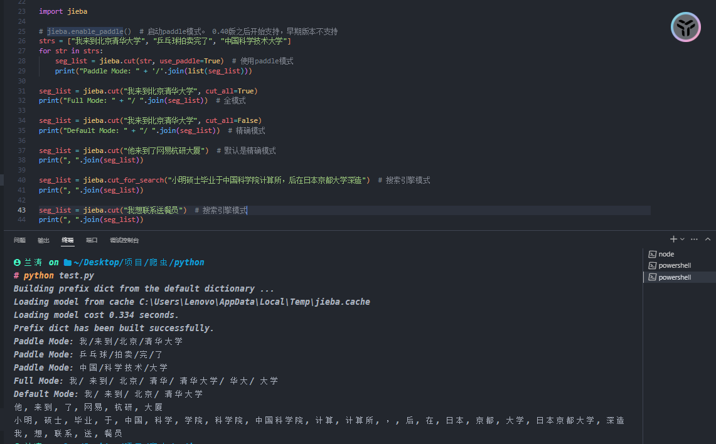Click the print "Paddle Mode: " code line
The height and width of the screenshot is (444, 716).
click(153, 71)
